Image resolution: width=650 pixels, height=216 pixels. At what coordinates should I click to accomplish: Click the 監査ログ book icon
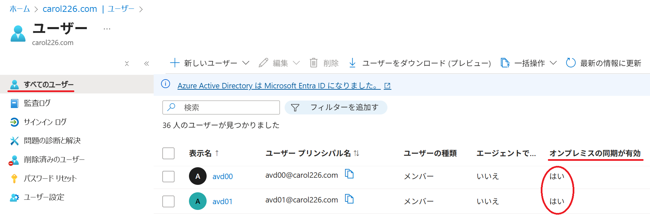tap(14, 103)
